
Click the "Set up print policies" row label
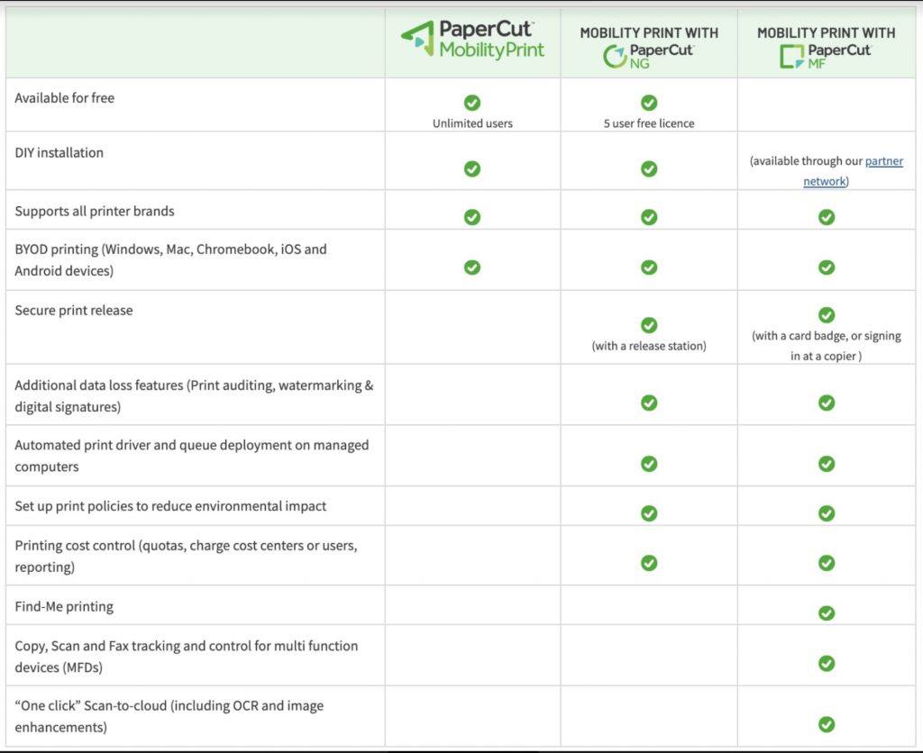(170, 506)
